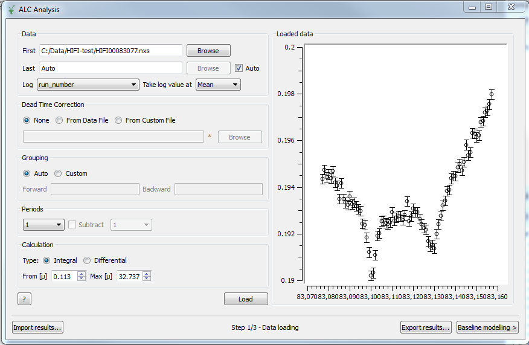The height and width of the screenshot is (345, 529).
Task: Select From Data File dead time correction
Action: (x=59, y=120)
